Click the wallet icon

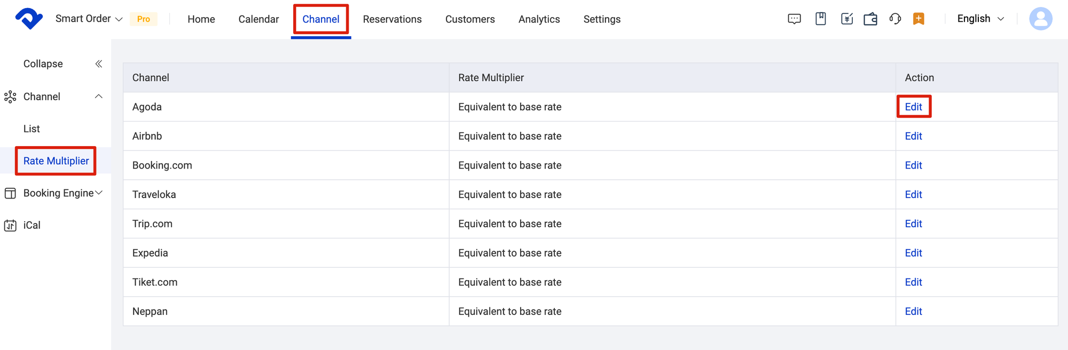[x=870, y=19]
